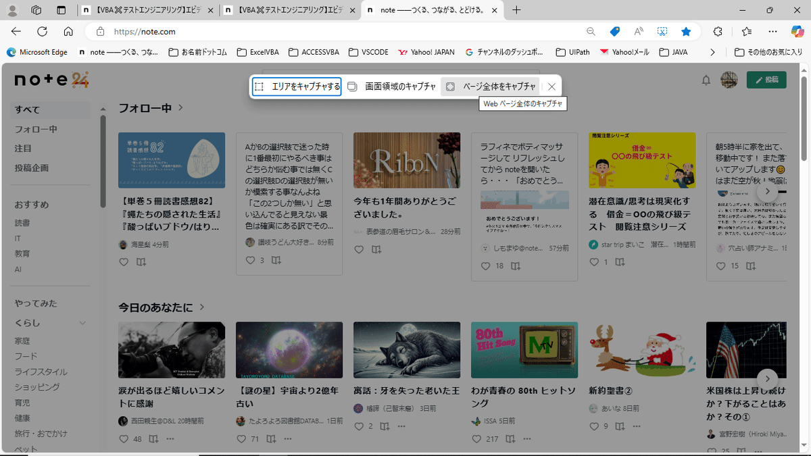Click the sidebar vertical scrollbar
Image resolution: width=811 pixels, height=456 pixels.
pyautogui.click(x=103, y=162)
